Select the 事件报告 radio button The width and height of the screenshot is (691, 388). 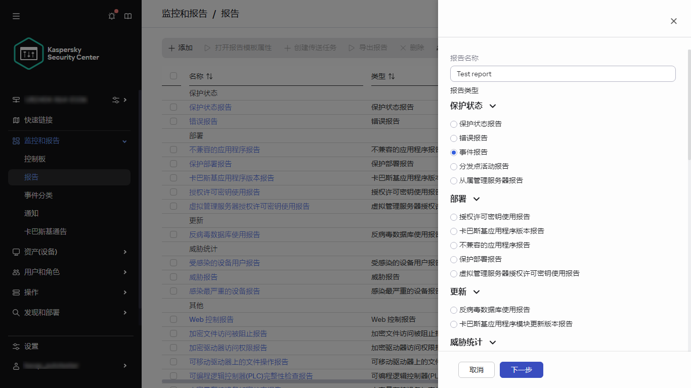point(453,152)
